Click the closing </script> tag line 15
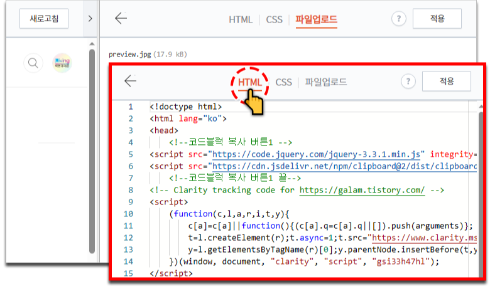 (171, 273)
